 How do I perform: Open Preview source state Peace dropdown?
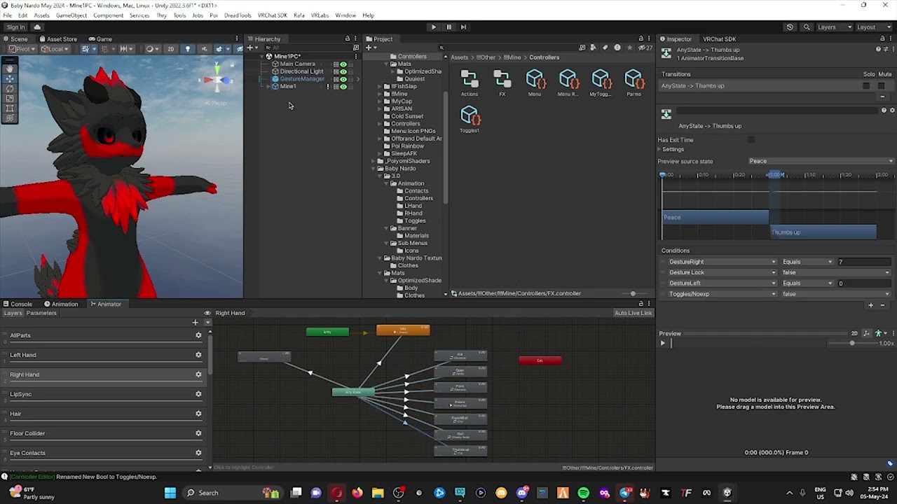pyautogui.click(x=821, y=161)
